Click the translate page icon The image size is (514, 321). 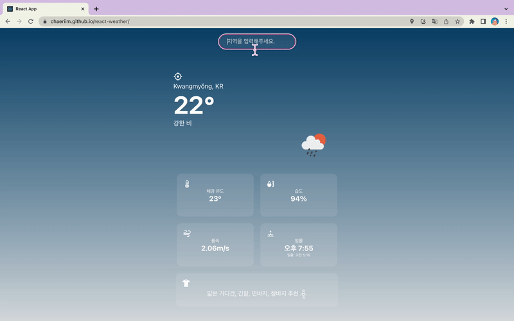pos(435,21)
